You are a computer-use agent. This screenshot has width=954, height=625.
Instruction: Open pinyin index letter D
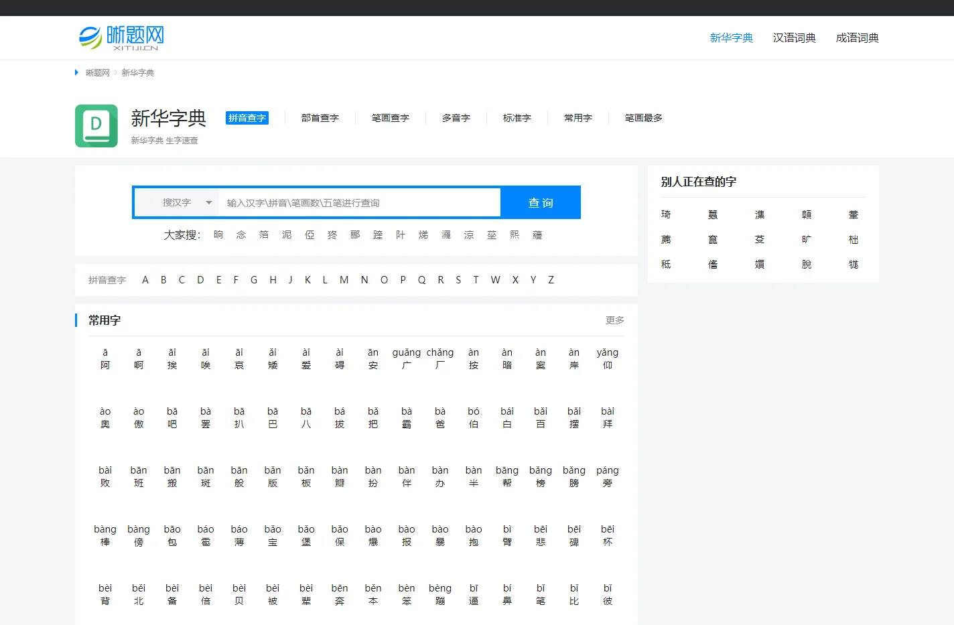(x=200, y=280)
